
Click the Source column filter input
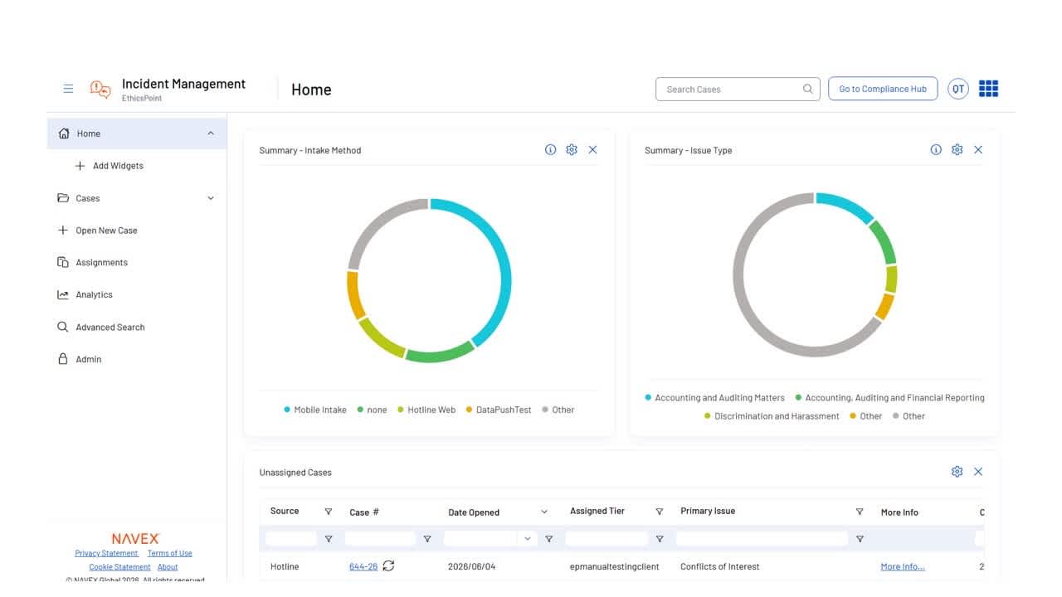[x=291, y=539]
